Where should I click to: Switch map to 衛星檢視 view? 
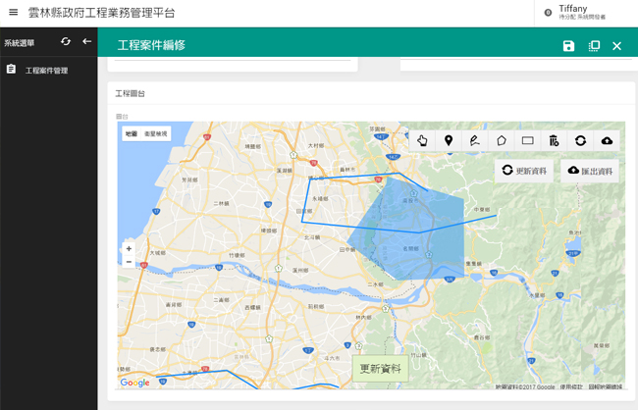[156, 133]
